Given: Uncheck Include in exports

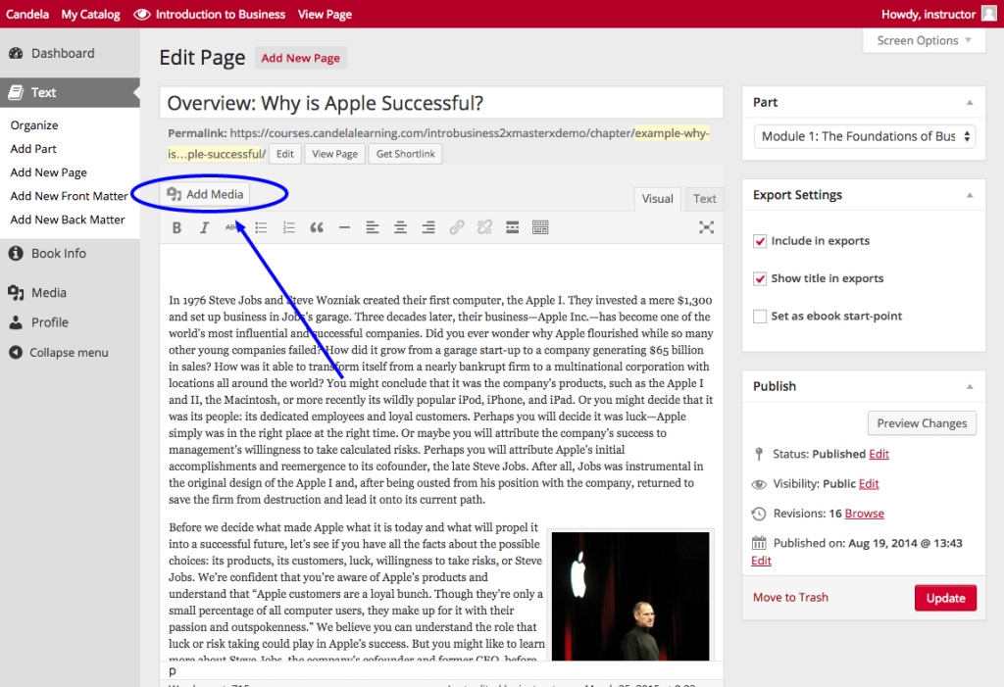Looking at the screenshot, I should click(760, 241).
